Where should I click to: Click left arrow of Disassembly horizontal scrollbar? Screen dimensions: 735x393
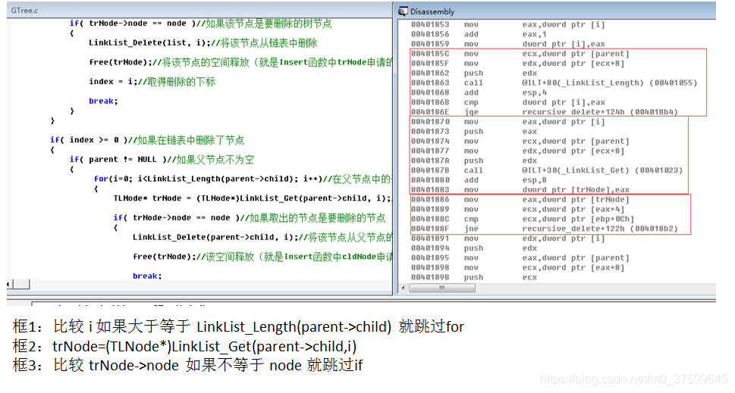coord(403,288)
